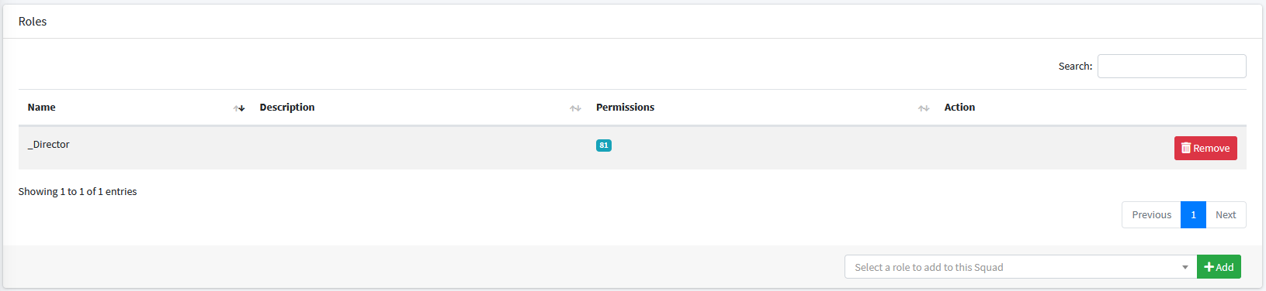The width and height of the screenshot is (1266, 291).
Task: Select a role to add to this Squad
Action: point(1020,267)
